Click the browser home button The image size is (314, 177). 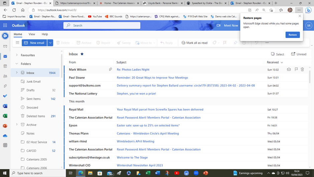pos(23,10)
